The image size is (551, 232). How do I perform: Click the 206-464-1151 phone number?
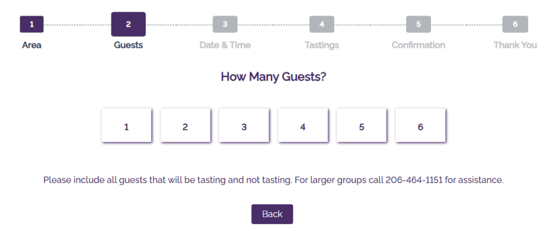click(414, 180)
